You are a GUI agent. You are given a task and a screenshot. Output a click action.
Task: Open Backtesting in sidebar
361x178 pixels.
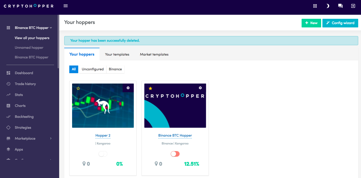24,117
